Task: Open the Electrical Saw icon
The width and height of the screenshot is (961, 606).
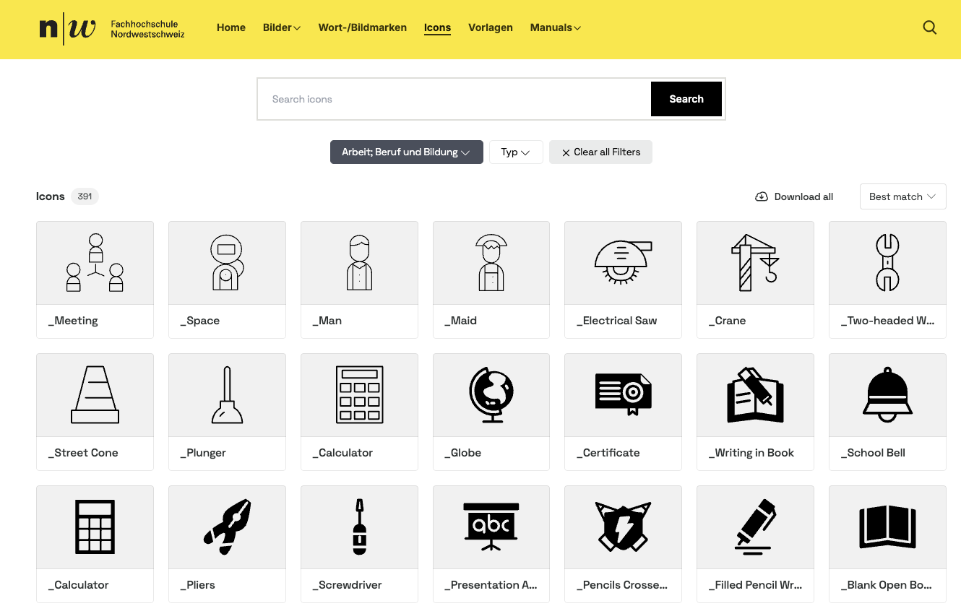Action: click(x=622, y=263)
